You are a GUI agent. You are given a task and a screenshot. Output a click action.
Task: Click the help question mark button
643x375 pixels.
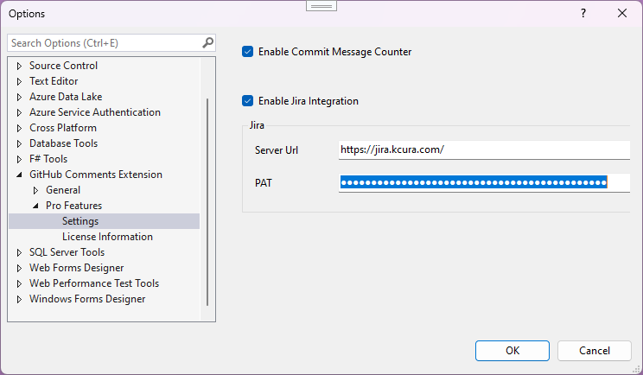coord(583,13)
